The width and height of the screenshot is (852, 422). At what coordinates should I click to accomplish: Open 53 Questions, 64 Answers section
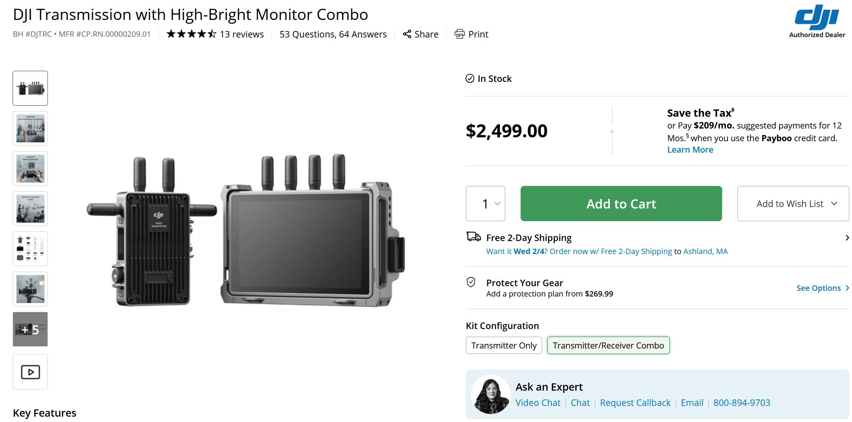coord(333,34)
